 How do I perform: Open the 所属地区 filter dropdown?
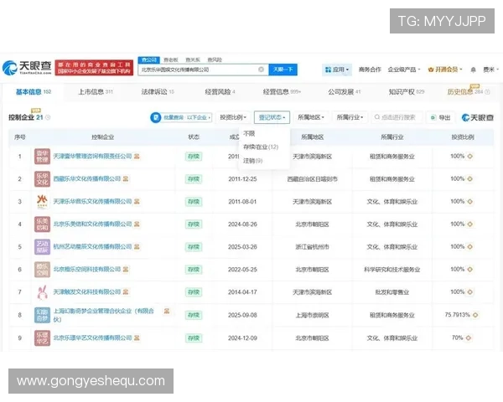click(310, 117)
